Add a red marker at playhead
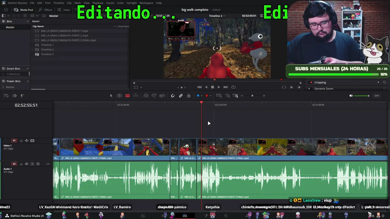Image resolution: width=390 pixels, height=219 pixels. (207, 96)
